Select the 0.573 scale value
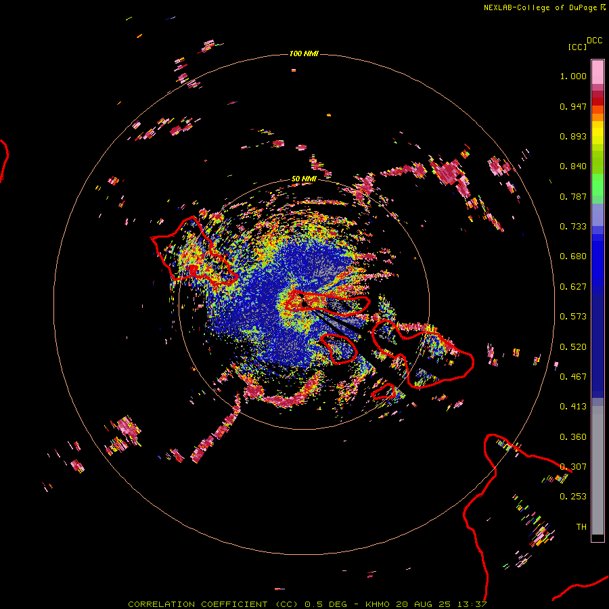Viewport: 609px width, 609px height. coord(573,317)
